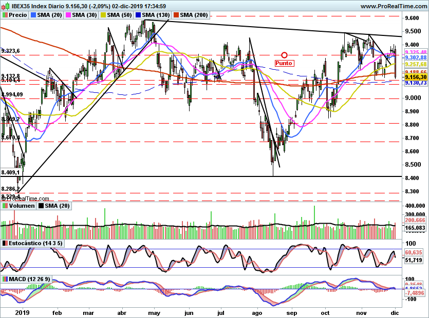
Task: Click the stochastic value 51,719
Action: pyautogui.click(x=414, y=260)
